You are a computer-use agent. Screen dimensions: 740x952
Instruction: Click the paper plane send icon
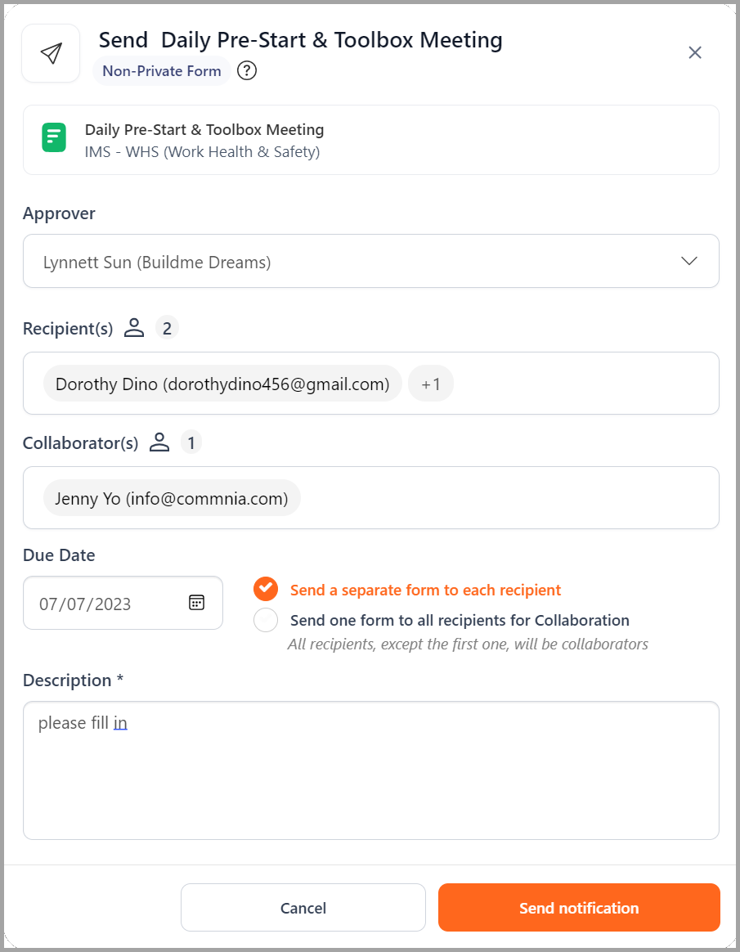tap(51, 53)
